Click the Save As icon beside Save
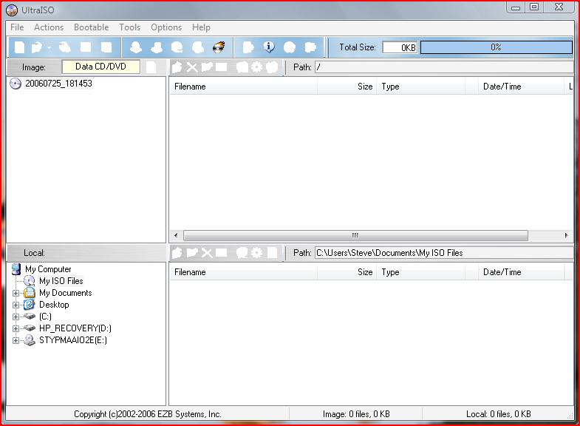Image resolution: width=580 pixels, height=426 pixels. (x=106, y=47)
